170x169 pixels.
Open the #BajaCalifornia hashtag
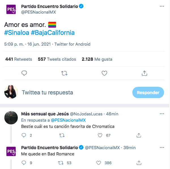point(53,33)
